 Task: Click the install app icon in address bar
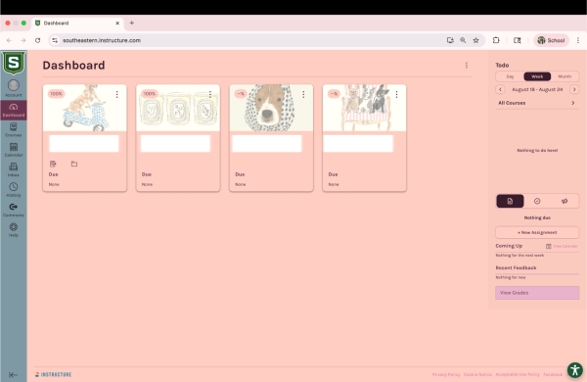coord(450,40)
